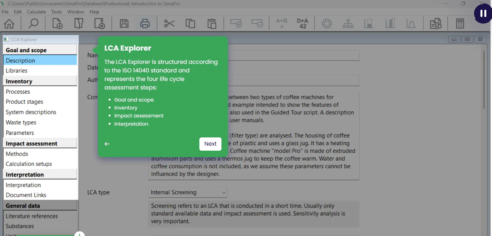Go back with the tooltip arrow

click(107, 144)
